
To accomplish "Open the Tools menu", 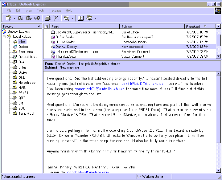I will pyautogui.click(x=41, y=11).
